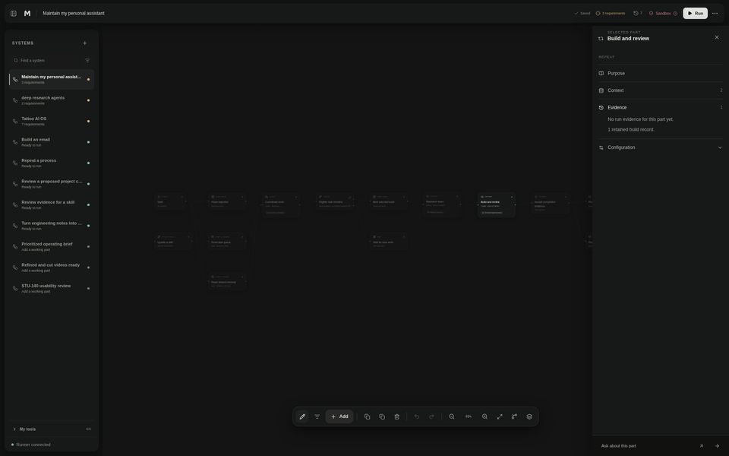This screenshot has height=456, width=729.
Task: Open Prioritized operating brief system
Action: pos(52,247)
